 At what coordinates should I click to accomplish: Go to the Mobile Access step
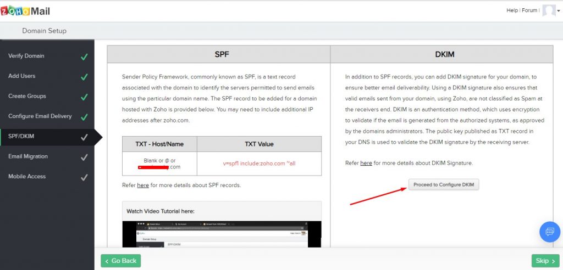[x=47, y=176]
